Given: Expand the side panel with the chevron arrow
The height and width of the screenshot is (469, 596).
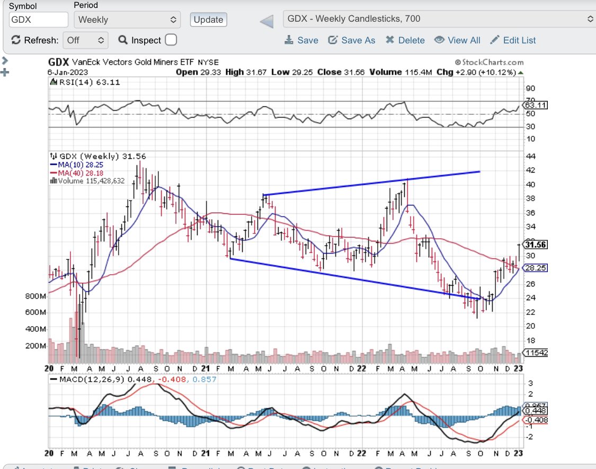Looking at the screenshot, I should pos(5,60).
